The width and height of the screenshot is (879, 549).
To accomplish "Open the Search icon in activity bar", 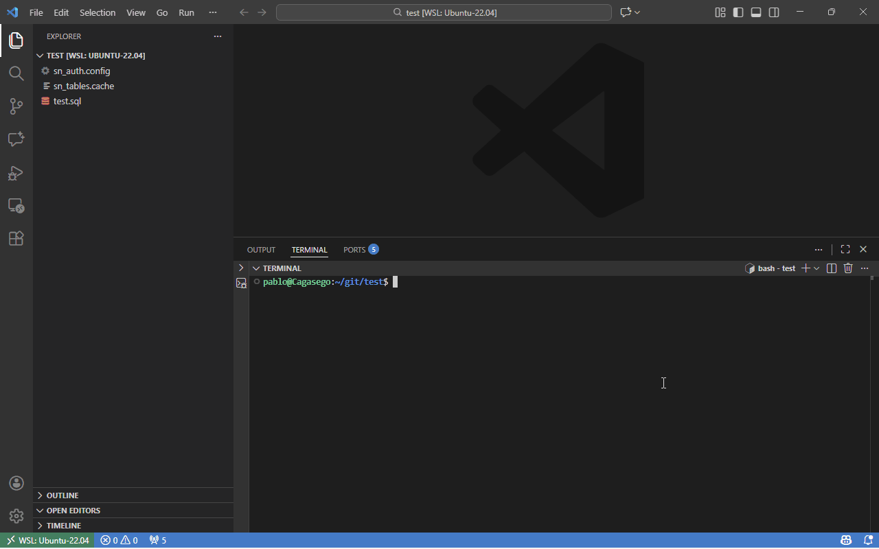I will (x=16, y=73).
